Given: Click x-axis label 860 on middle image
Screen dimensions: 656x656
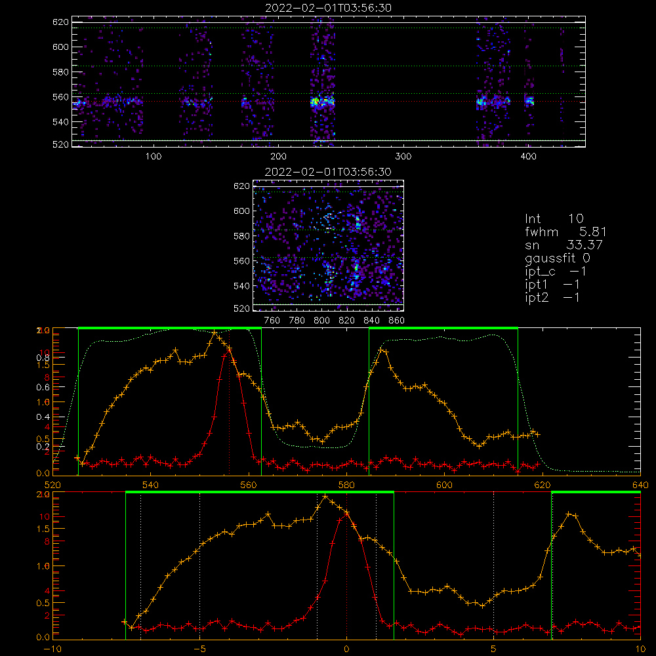Looking at the screenshot, I should tap(397, 321).
